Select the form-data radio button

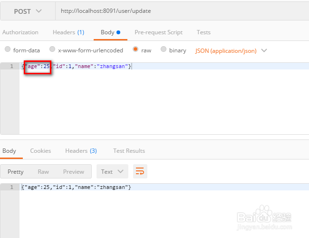(x=8, y=49)
